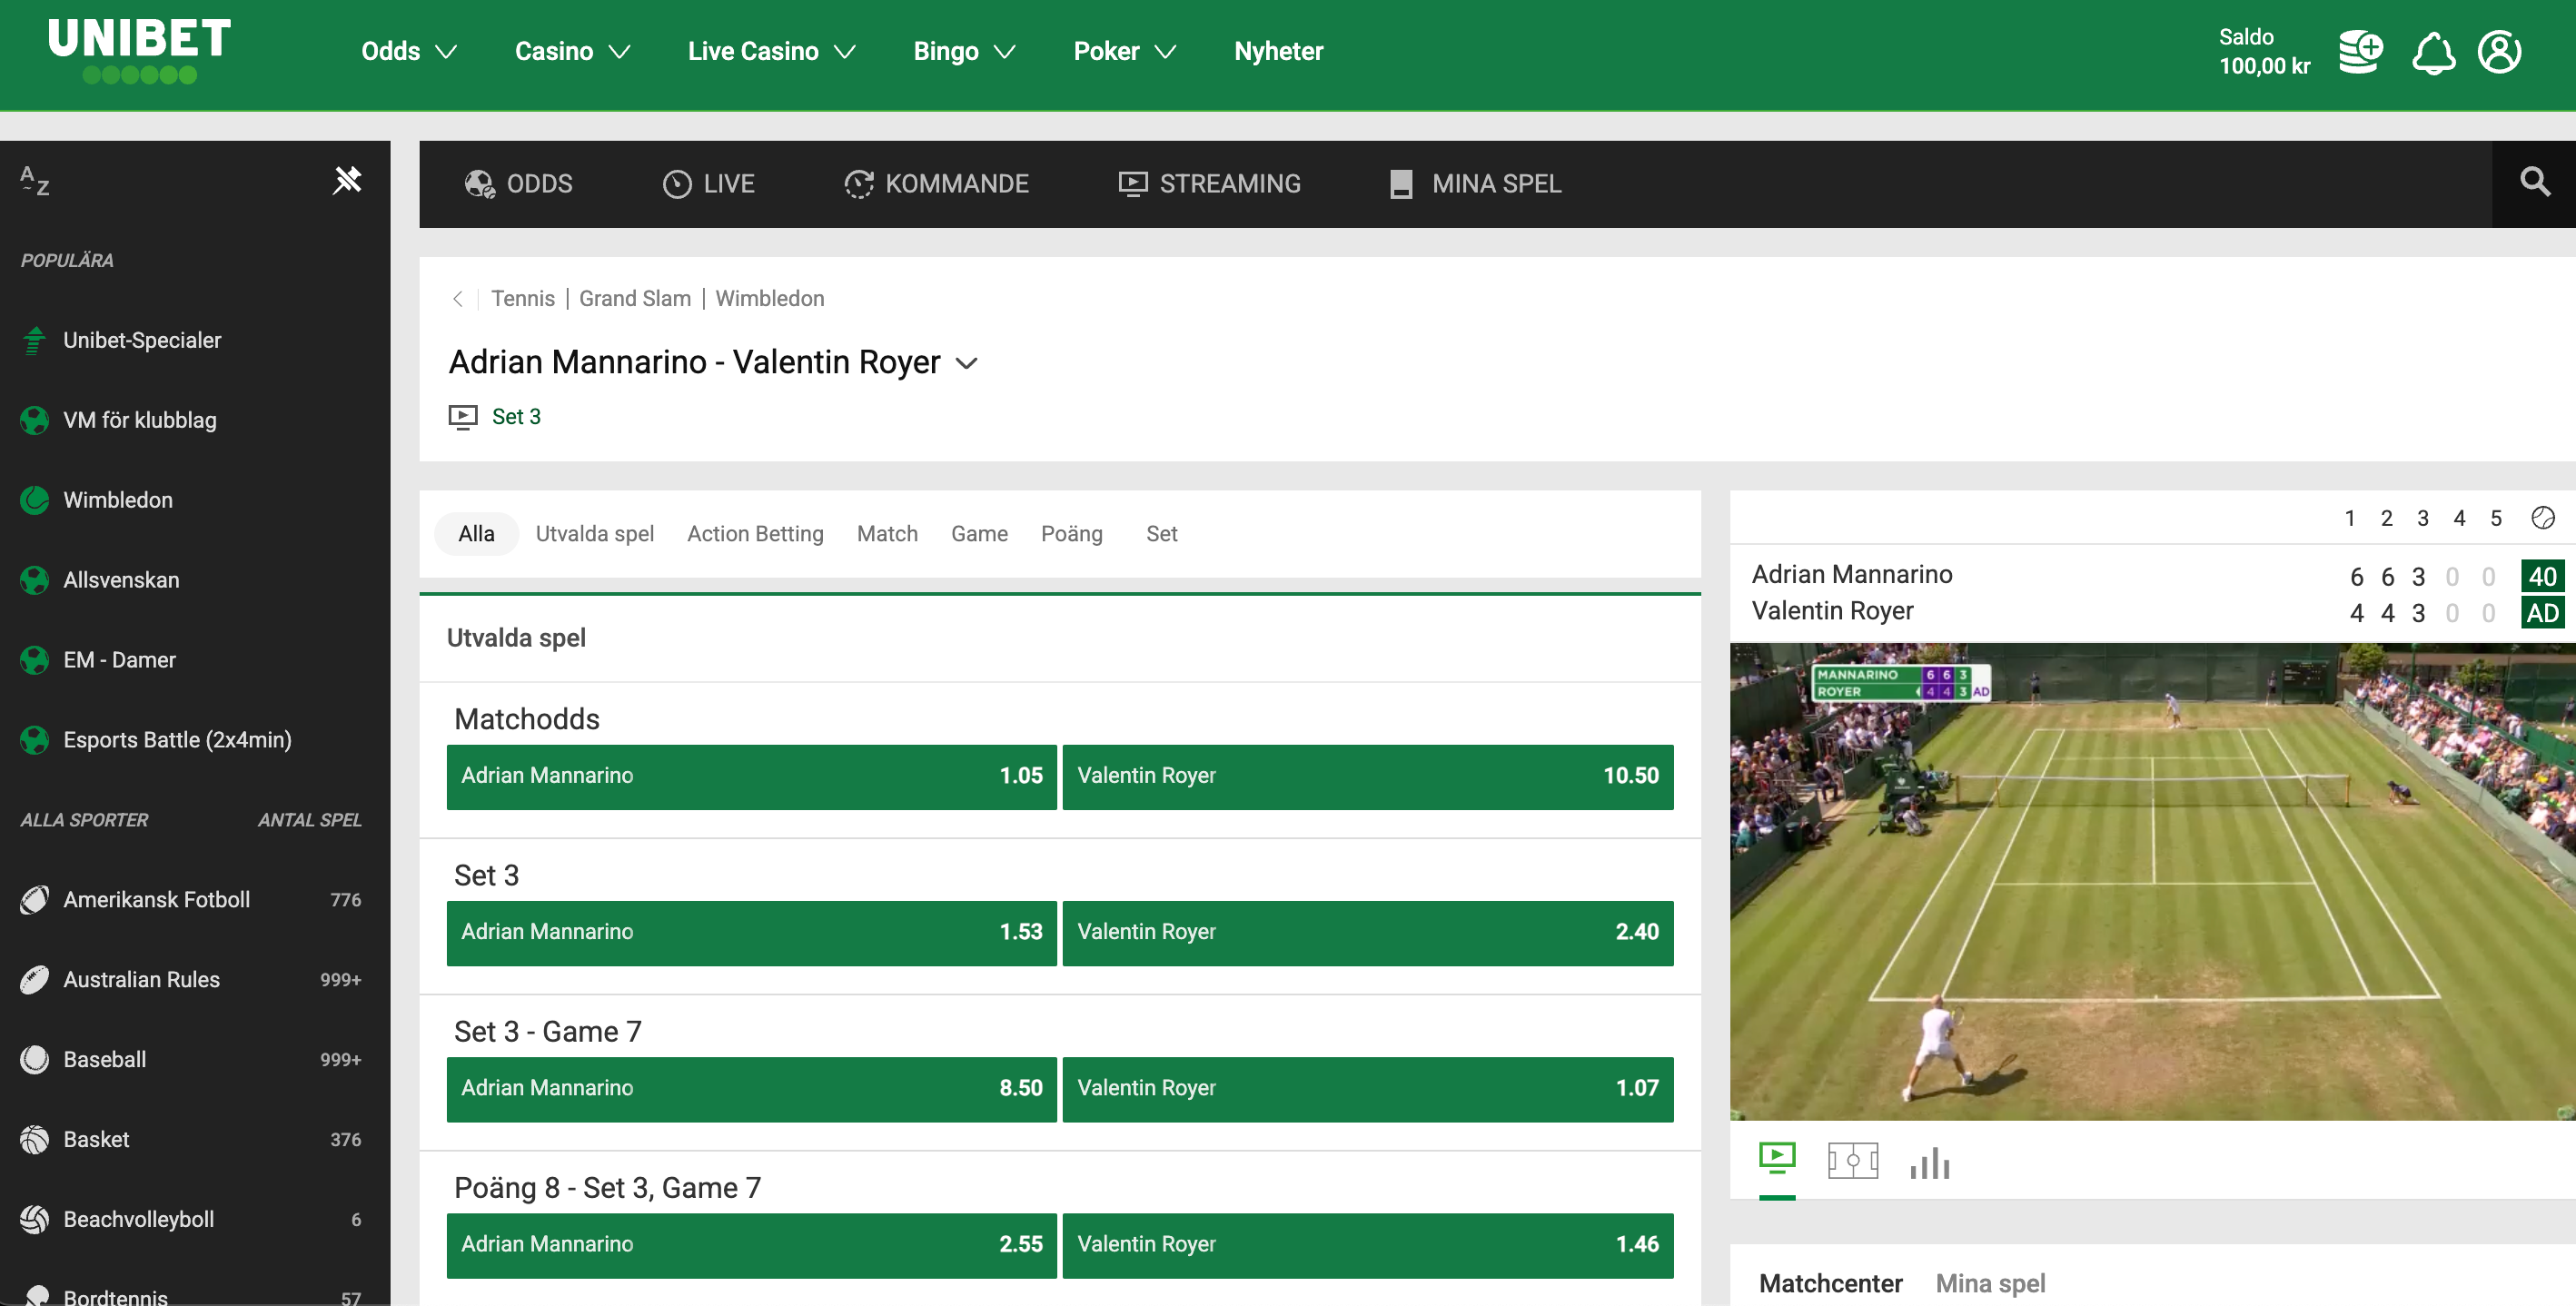Viewport: 2576px width, 1306px height.
Task: Open the match statistics bar chart icon
Action: tap(1929, 1162)
